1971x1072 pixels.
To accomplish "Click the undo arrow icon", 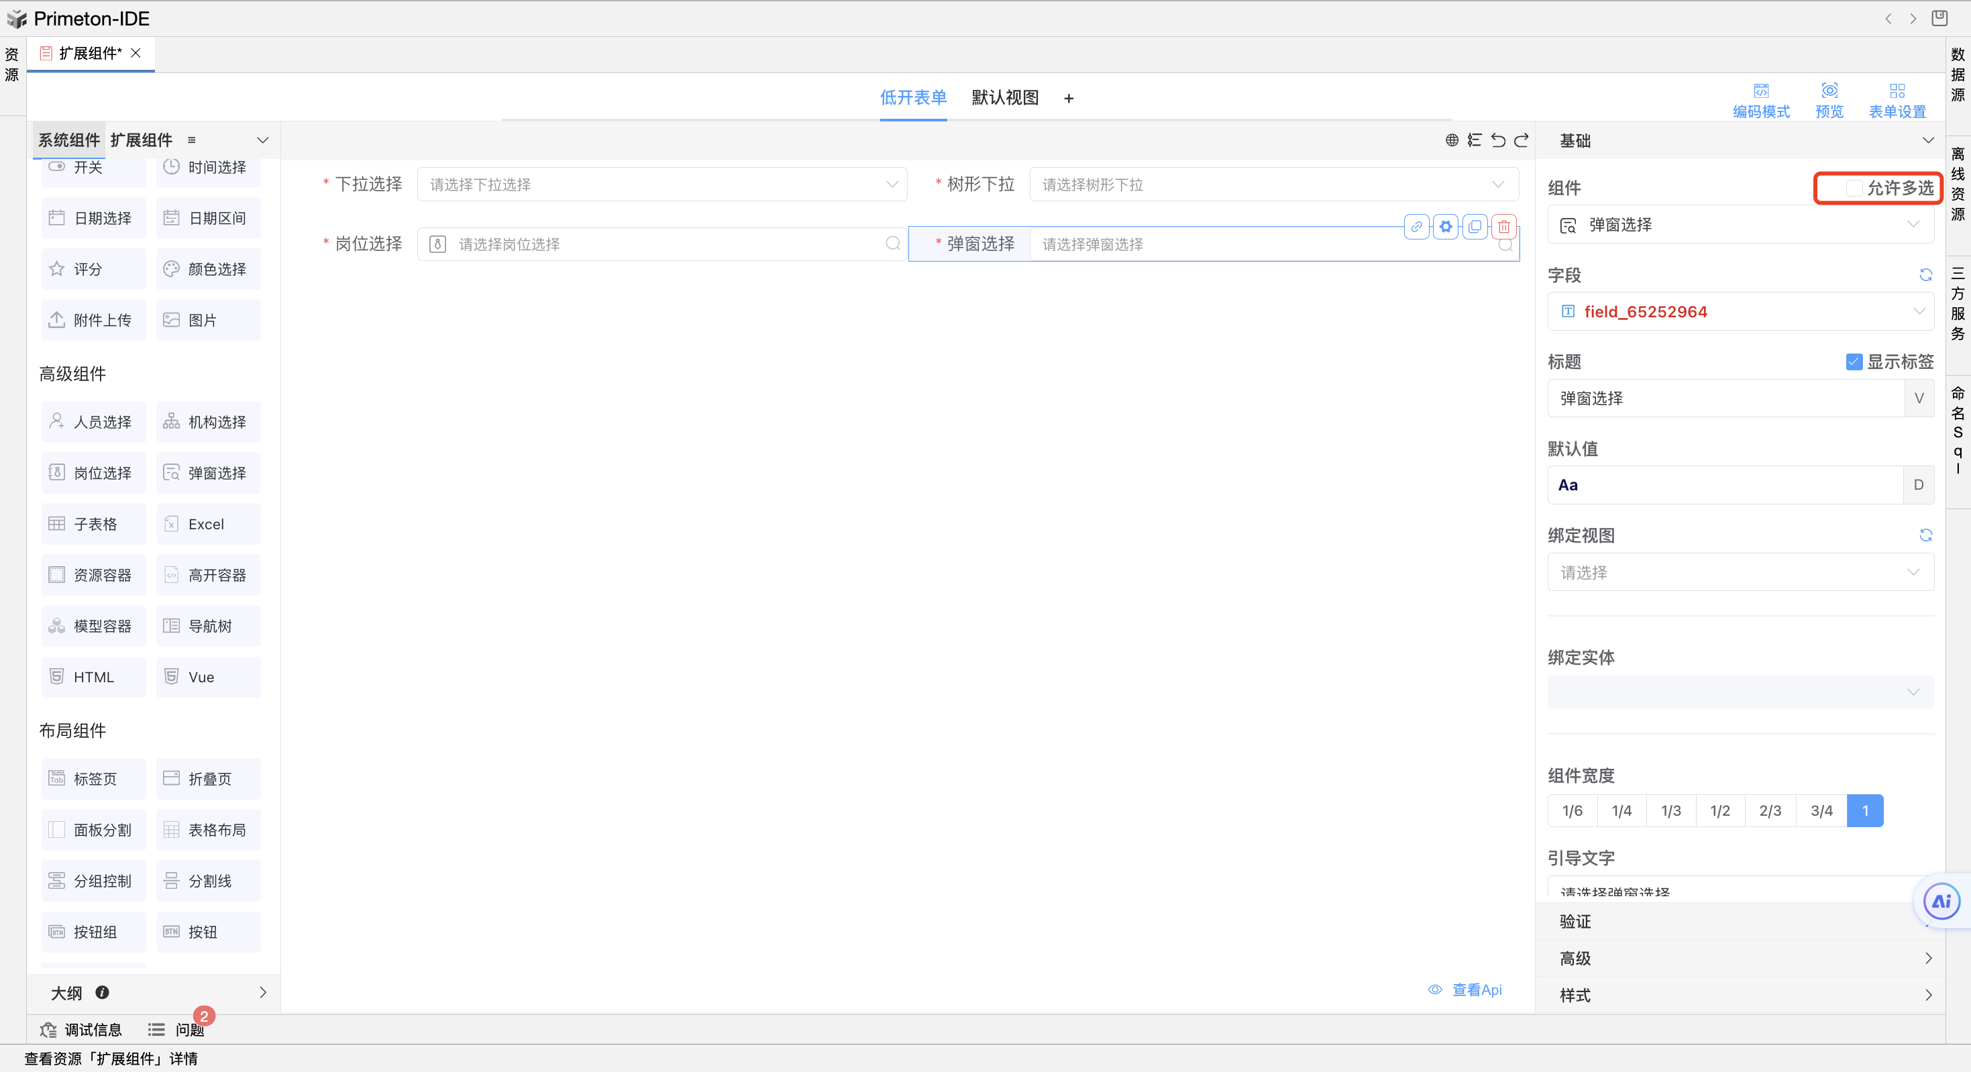I will tap(1498, 140).
